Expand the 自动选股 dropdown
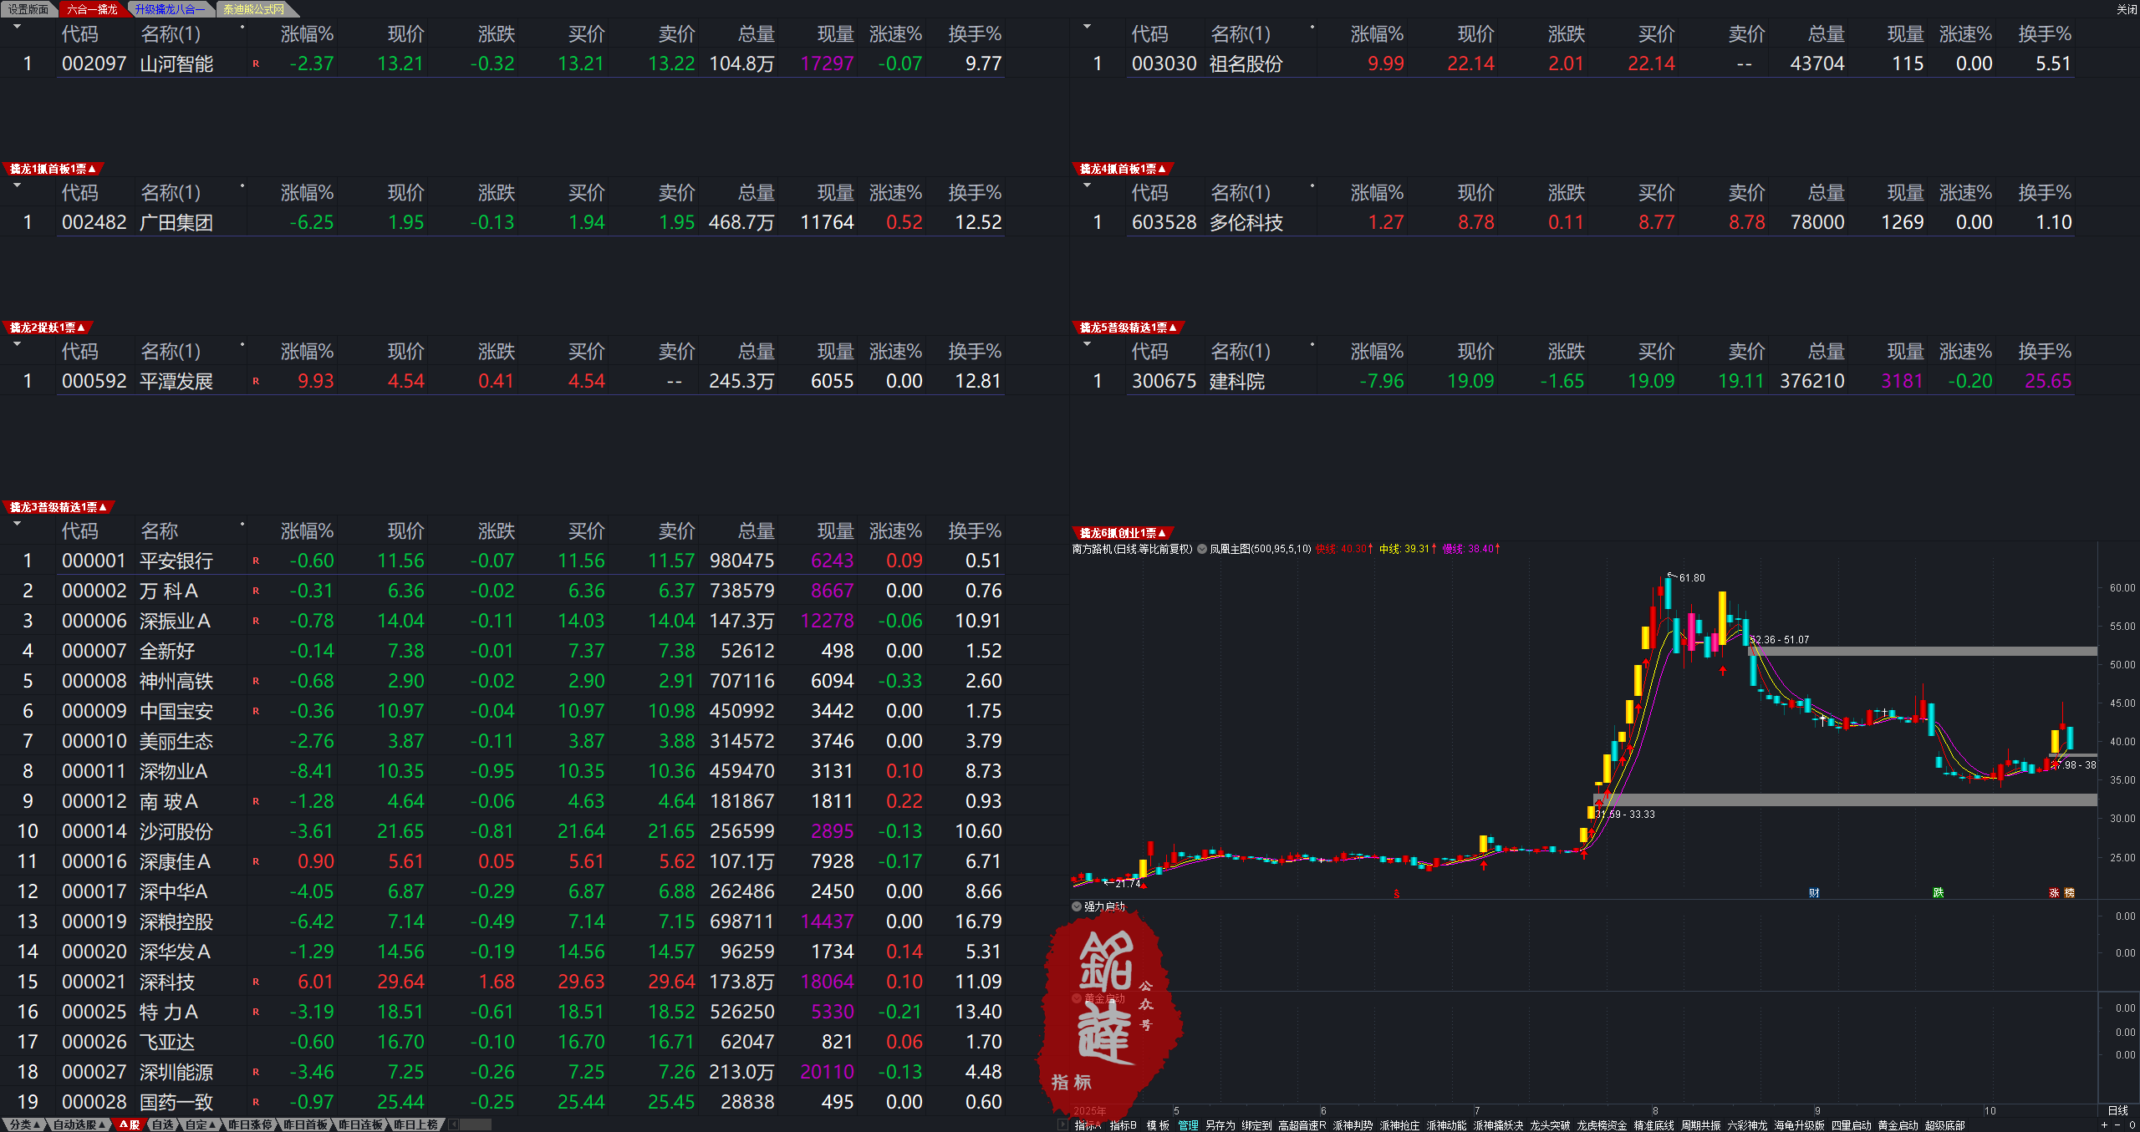Viewport: 2140px width, 1132px height. [x=79, y=1125]
